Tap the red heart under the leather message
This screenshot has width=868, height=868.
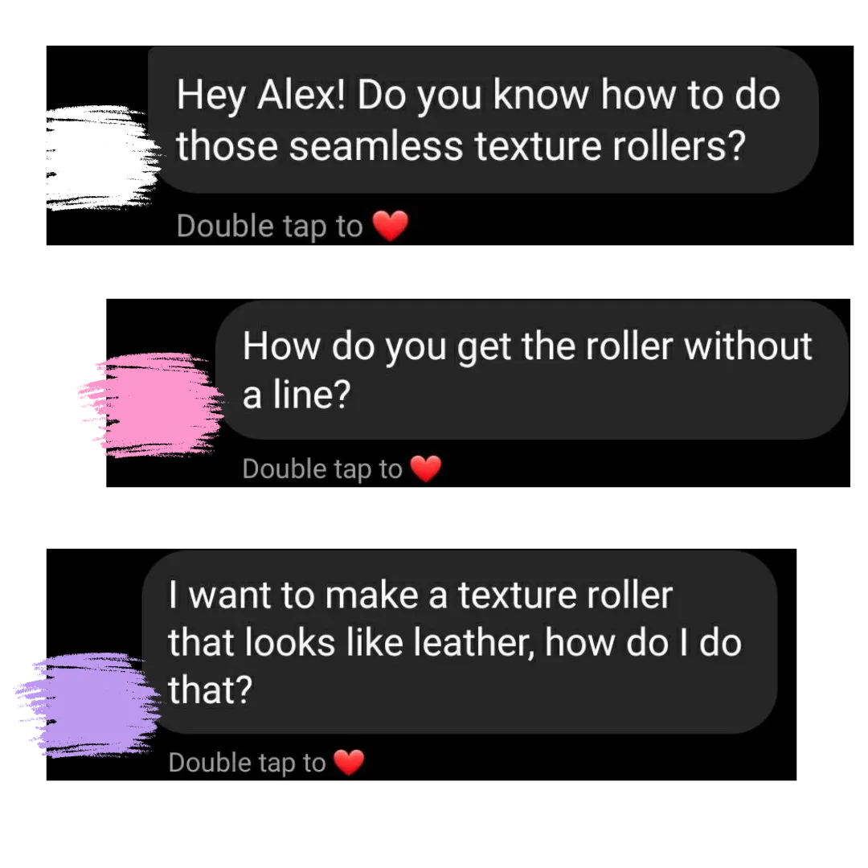[350, 762]
